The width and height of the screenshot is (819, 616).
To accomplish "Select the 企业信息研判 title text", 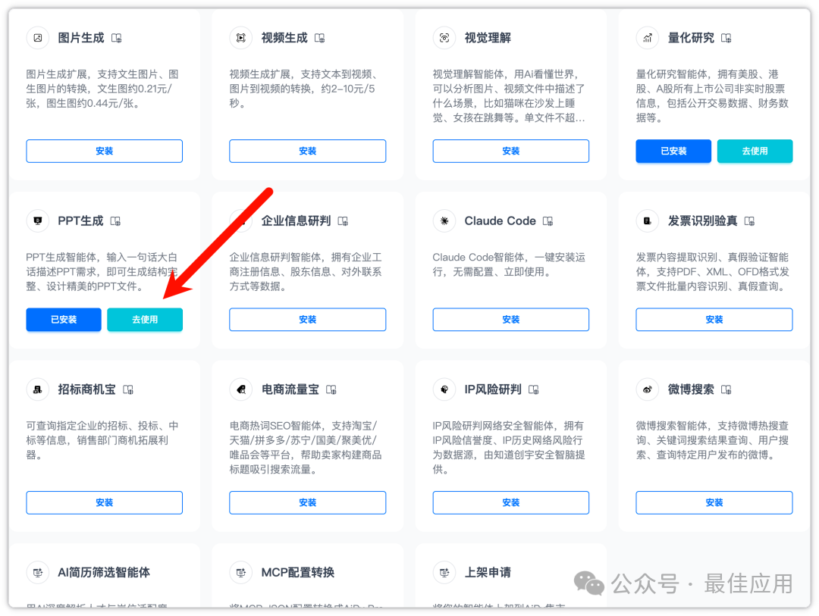I will coord(296,220).
